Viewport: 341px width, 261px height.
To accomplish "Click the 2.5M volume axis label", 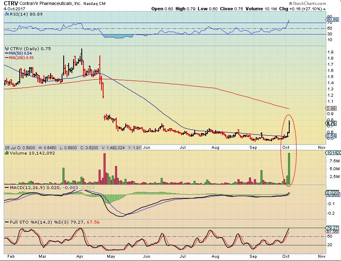I will coord(334,177).
